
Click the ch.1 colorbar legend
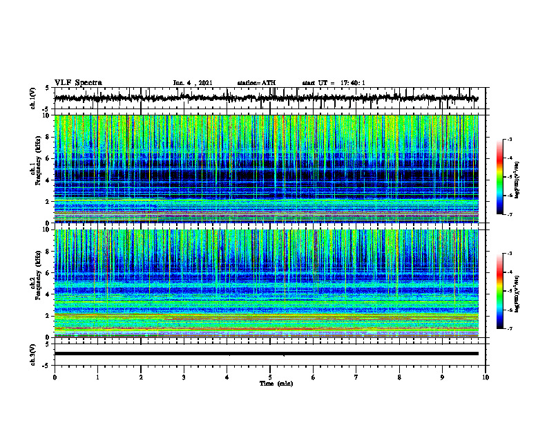(x=500, y=177)
